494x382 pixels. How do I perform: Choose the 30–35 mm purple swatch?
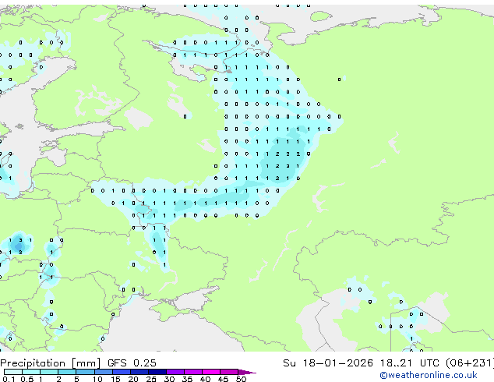(175, 372)
